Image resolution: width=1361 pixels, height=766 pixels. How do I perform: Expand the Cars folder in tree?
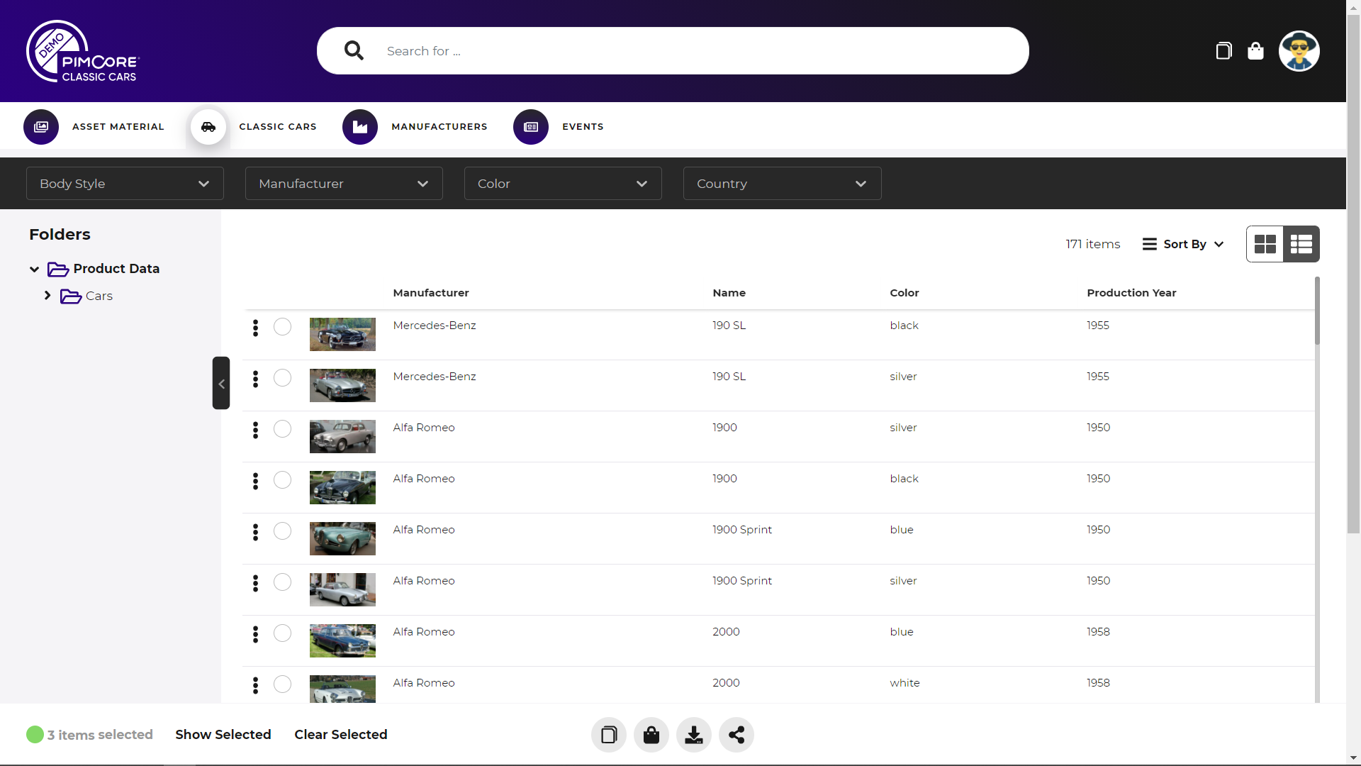click(x=47, y=296)
